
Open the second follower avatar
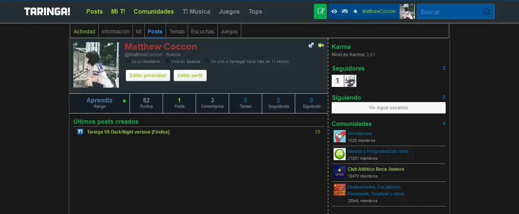pos(350,81)
